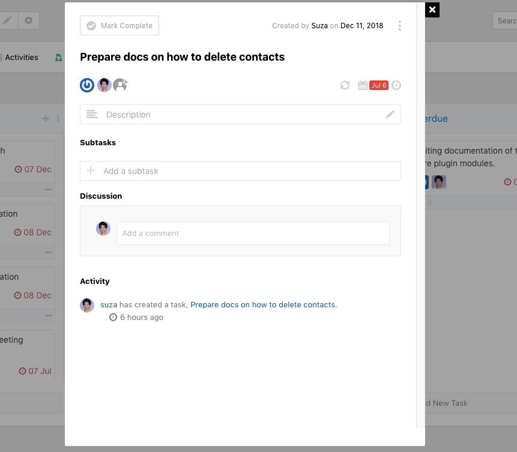Open the background column three-dot menu

click(x=58, y=118)
